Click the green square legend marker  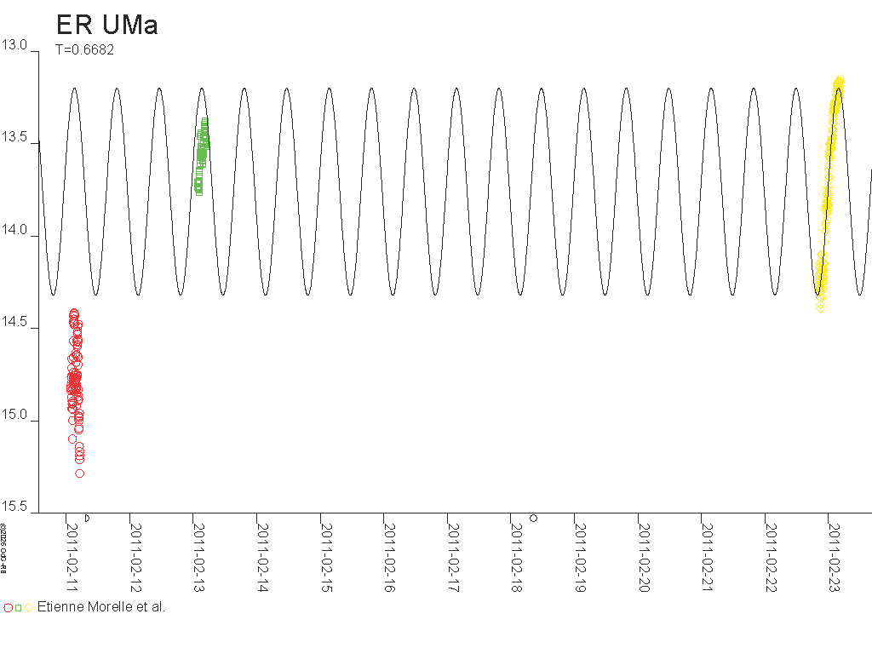(19, 608)
